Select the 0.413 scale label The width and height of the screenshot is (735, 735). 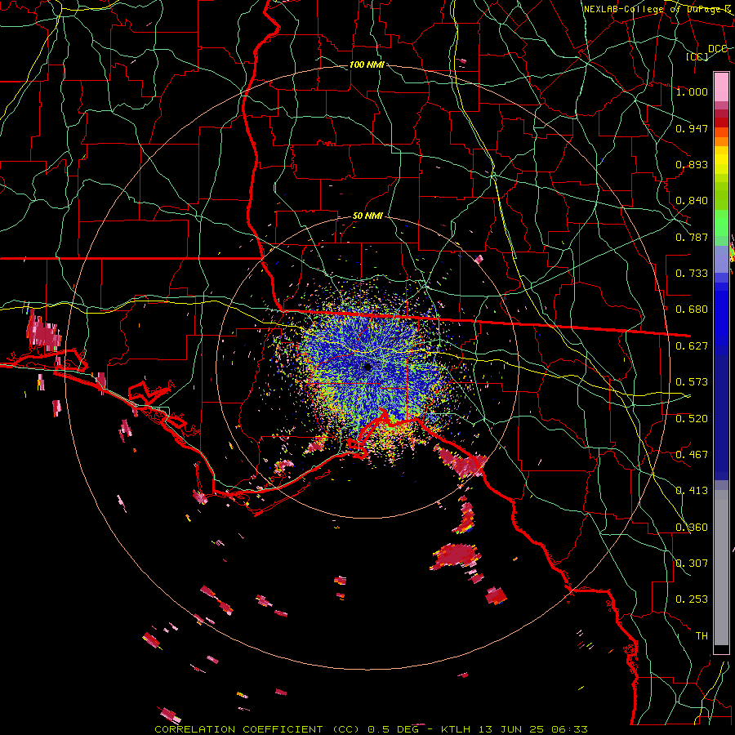[692, 490]
